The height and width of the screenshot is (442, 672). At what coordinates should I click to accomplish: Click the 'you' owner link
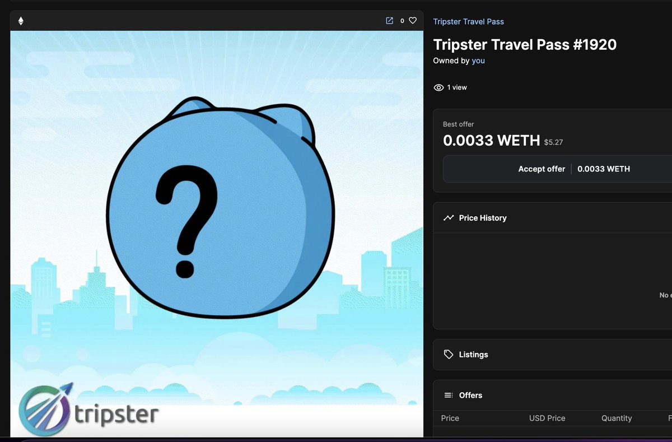coord(478,61)
